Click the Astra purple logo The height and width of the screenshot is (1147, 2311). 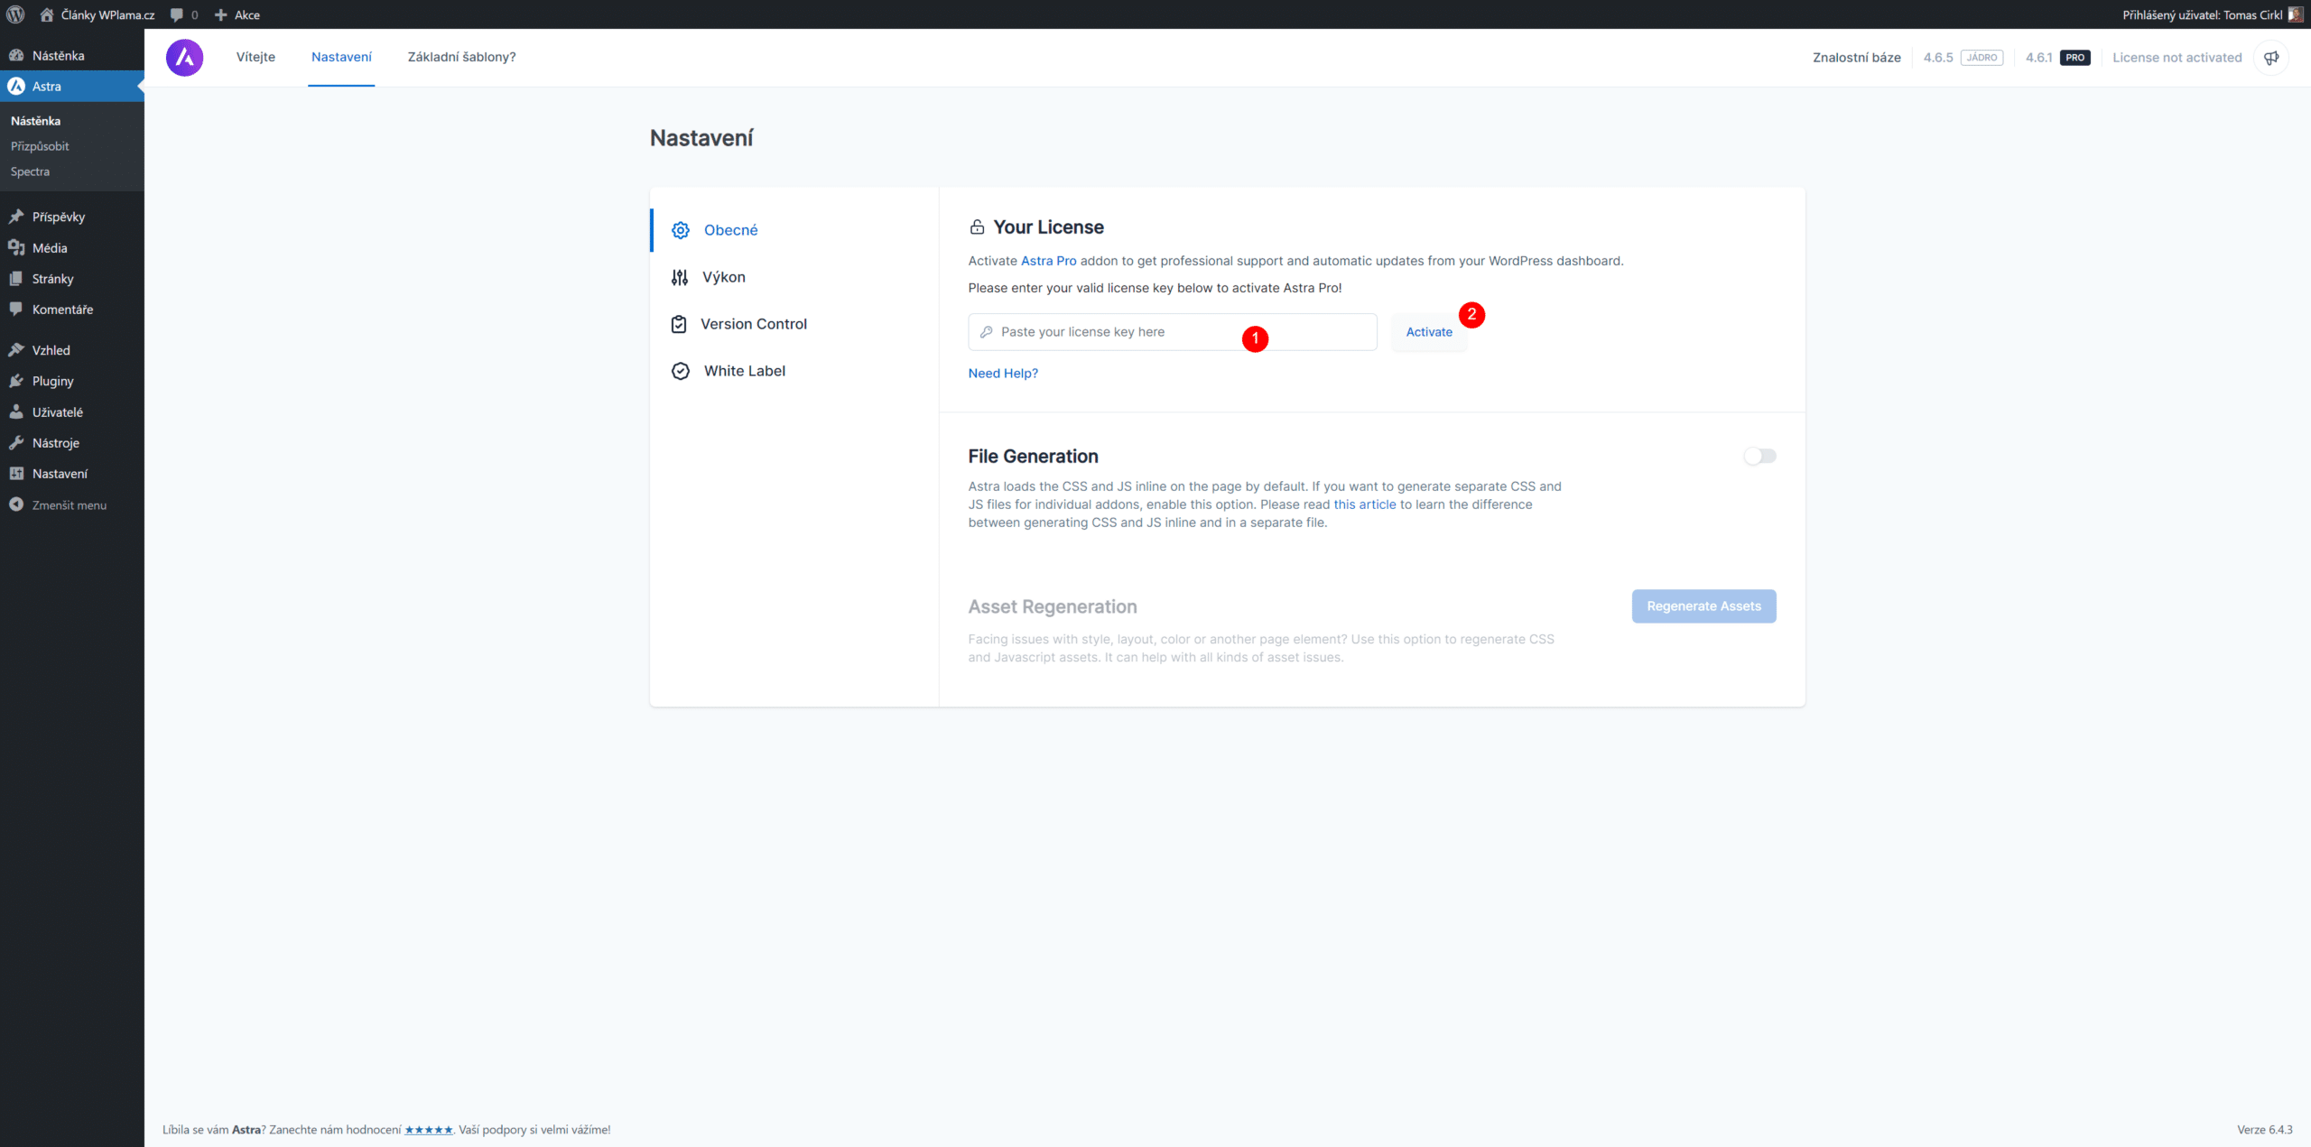click(x=184, y=57)
